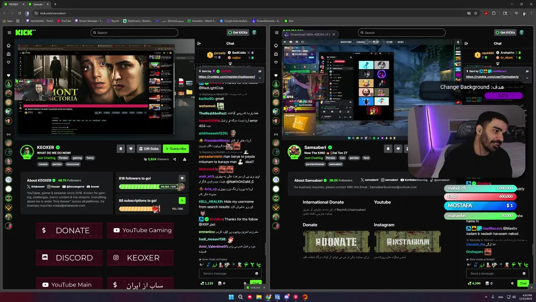Screen dimensions: 536x302
Task: Toggle notification bell for KEOXER channel
Action: 121,148
